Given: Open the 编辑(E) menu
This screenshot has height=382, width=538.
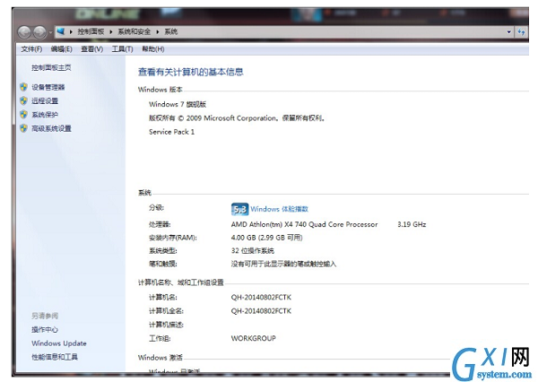Looking at the screenshot, I should 61,49.
